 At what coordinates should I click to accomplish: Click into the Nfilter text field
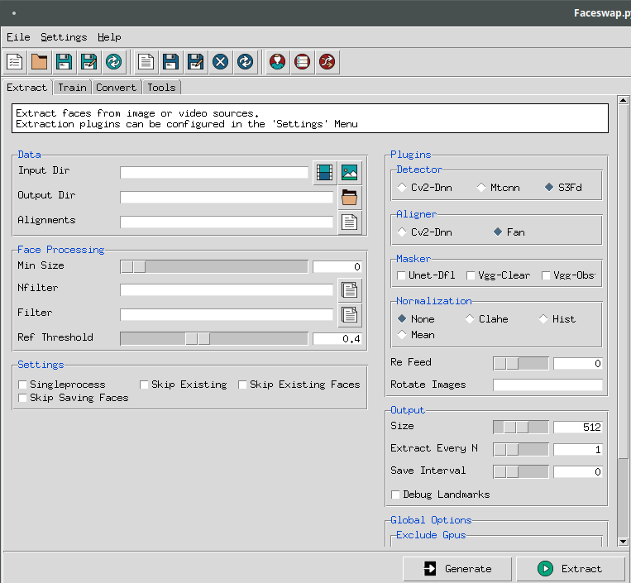[227, 290]
